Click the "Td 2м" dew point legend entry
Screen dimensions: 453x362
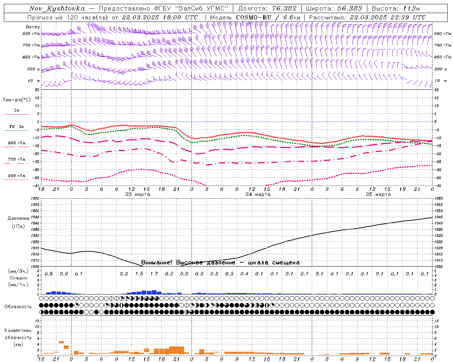pyautogui.click(x=17, y=127)
